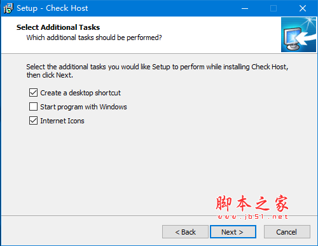Click the www.jb51.net watermark URL
The width and height of the screenshot is (318, 246).
(252, 217)
